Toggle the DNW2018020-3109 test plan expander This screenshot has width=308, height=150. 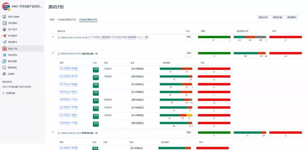(x=53, y=132)
